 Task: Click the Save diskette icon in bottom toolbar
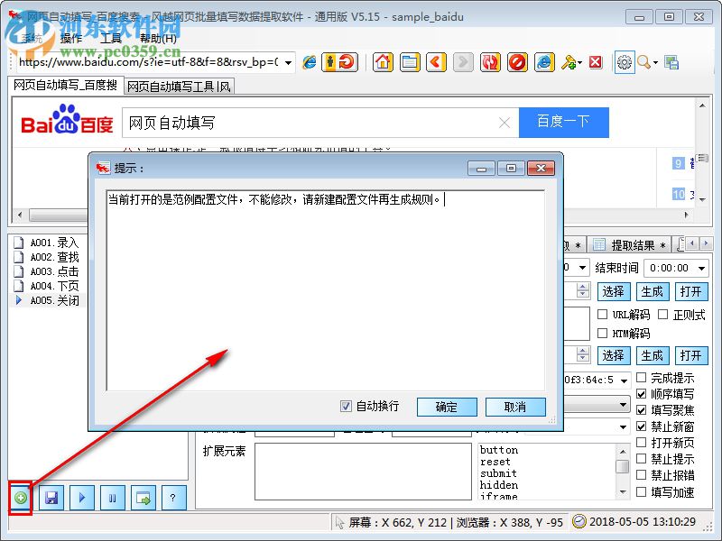[51, 497]
